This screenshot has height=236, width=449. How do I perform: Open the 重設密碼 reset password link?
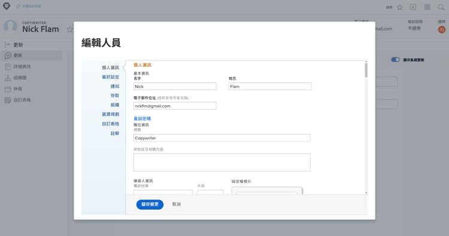tap(142, 118)
